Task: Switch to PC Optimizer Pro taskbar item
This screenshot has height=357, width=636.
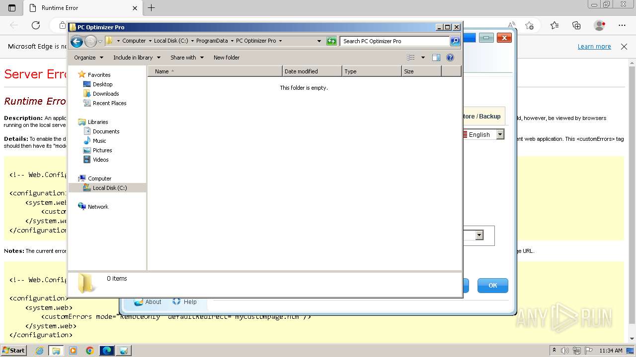Action: pos(124,351)
